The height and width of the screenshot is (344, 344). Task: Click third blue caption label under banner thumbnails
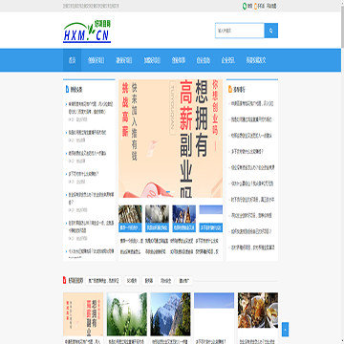pyautogui.click(x=184, y=227)
